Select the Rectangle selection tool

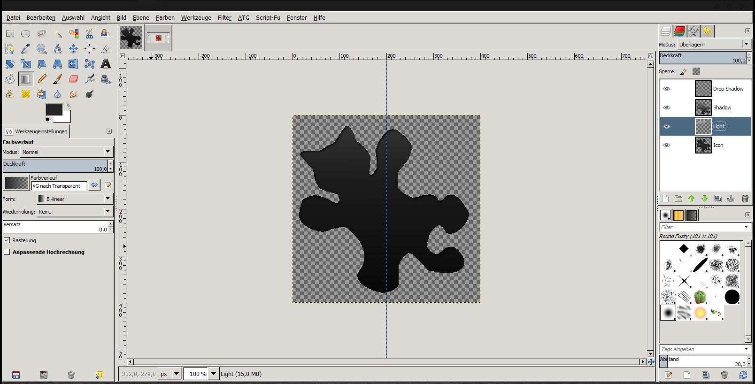tap(10, 34)
